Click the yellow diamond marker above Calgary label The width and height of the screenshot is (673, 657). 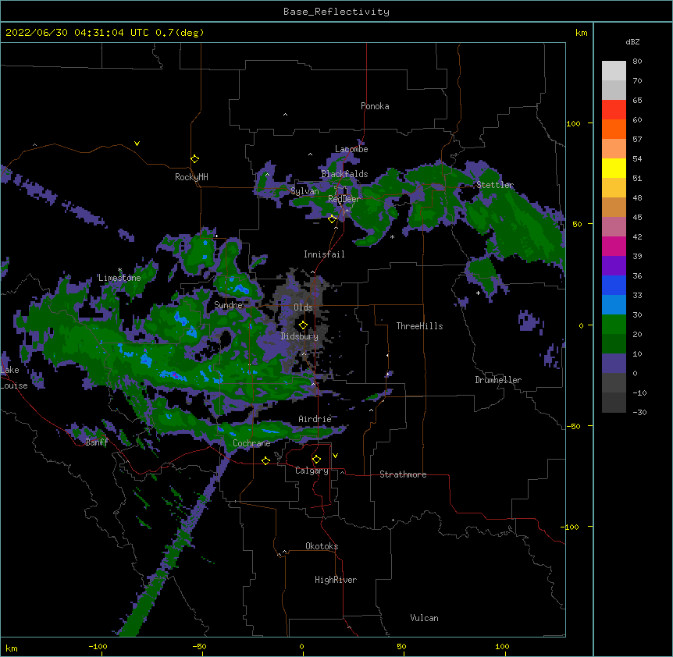(316, 460)
